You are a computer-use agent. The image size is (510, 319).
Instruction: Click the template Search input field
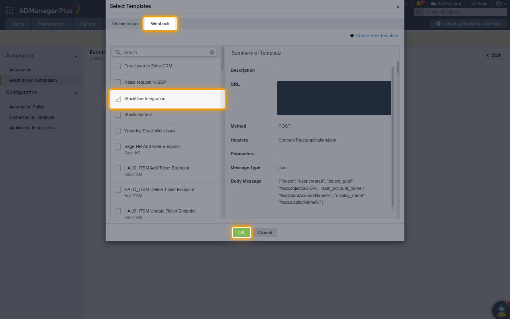point(165,52)
